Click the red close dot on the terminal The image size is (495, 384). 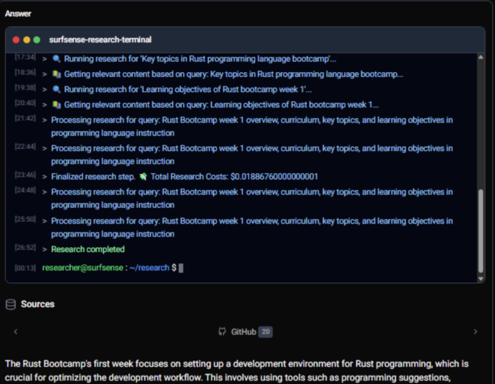tap(16, 40)
